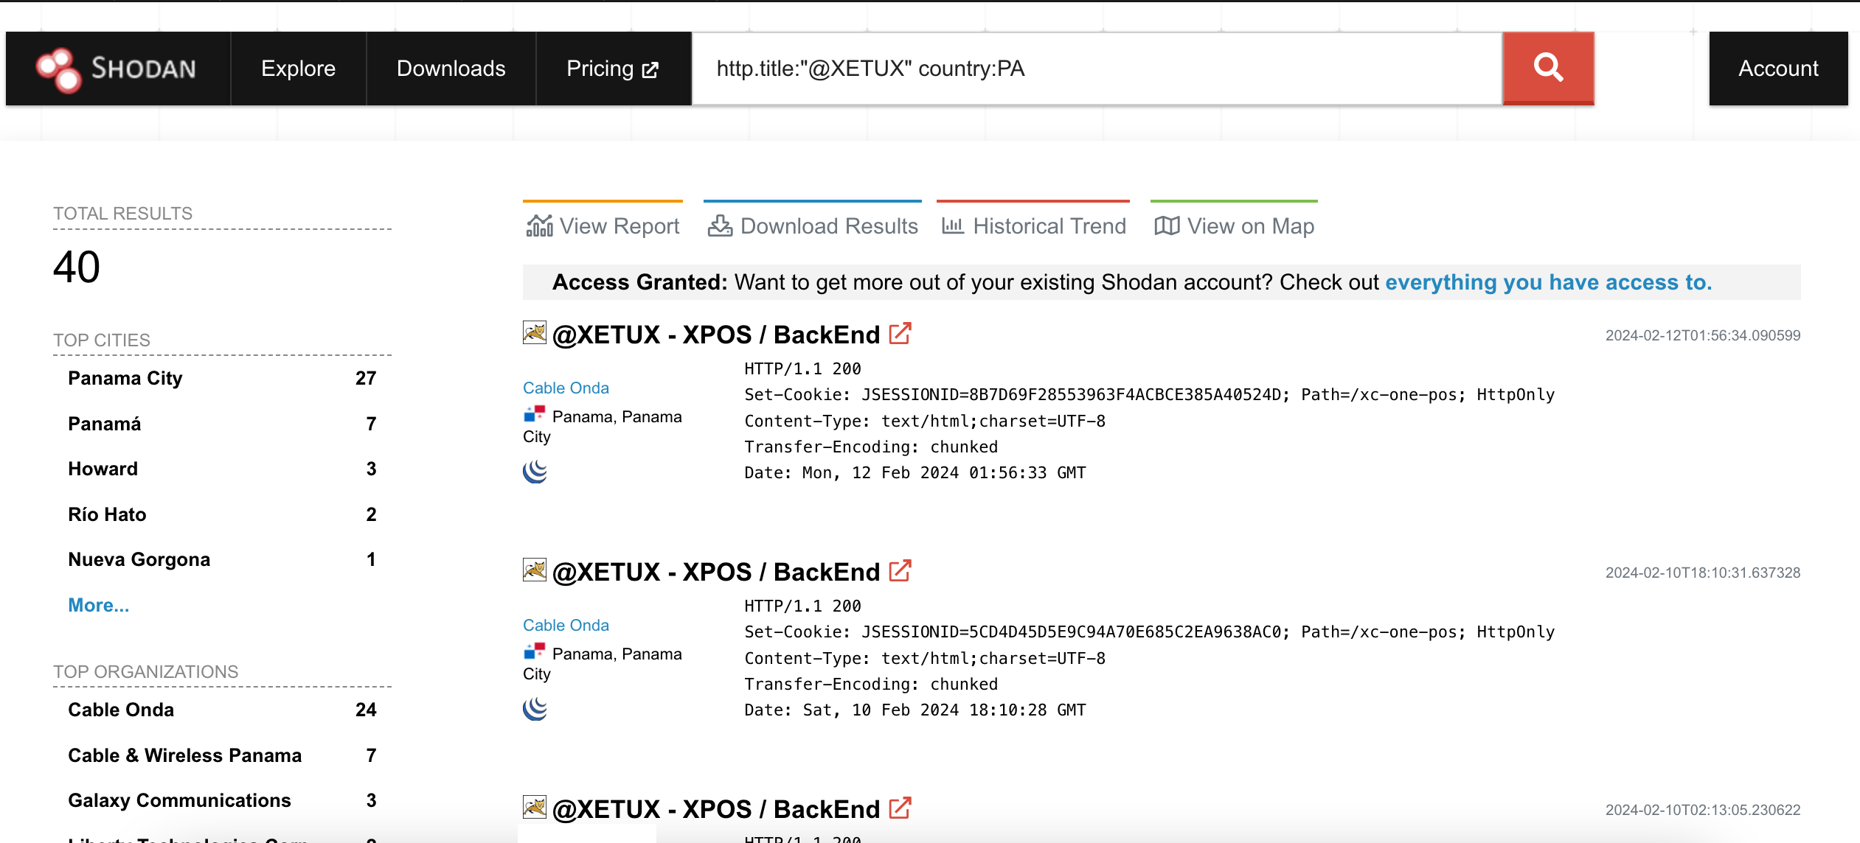Screen dimensions: 1860x843
Task: Click timestamp 2024-02-10T02:13:05.230622
Action: [1703, 810]
